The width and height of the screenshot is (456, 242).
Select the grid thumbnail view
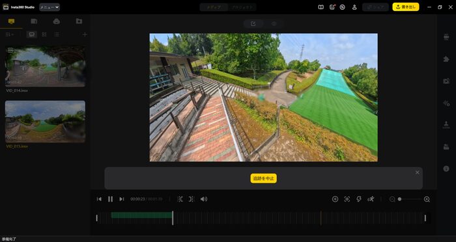(44, 34)
